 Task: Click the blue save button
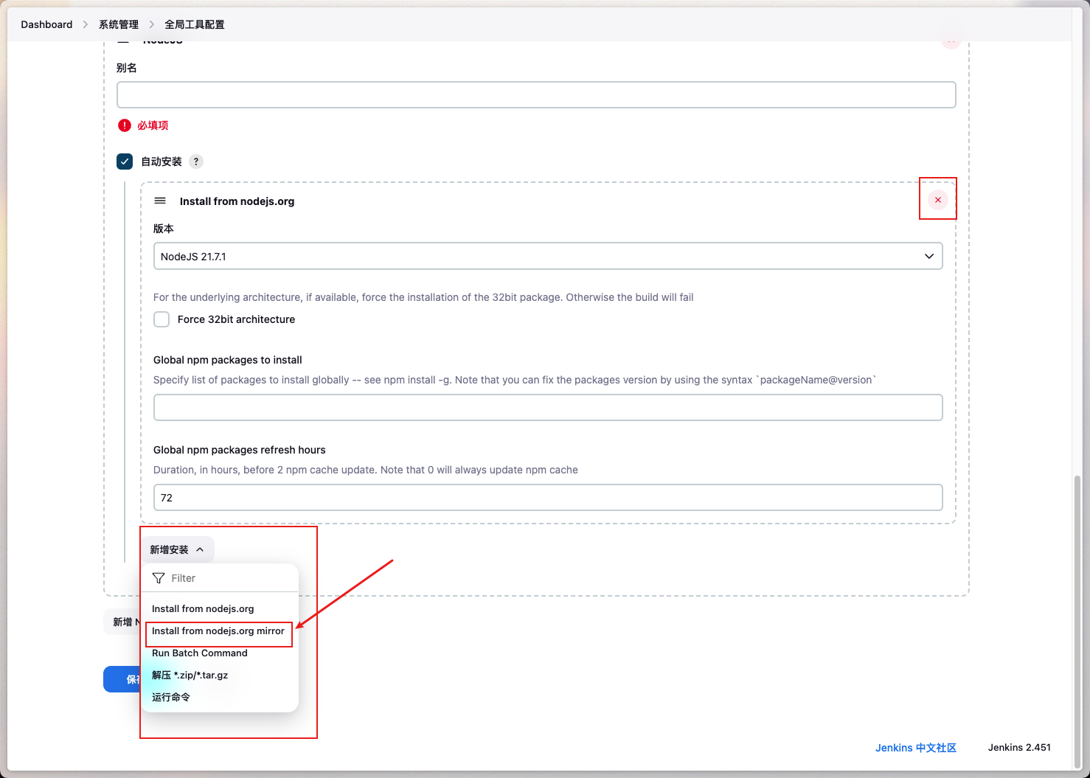pos(122,679)
